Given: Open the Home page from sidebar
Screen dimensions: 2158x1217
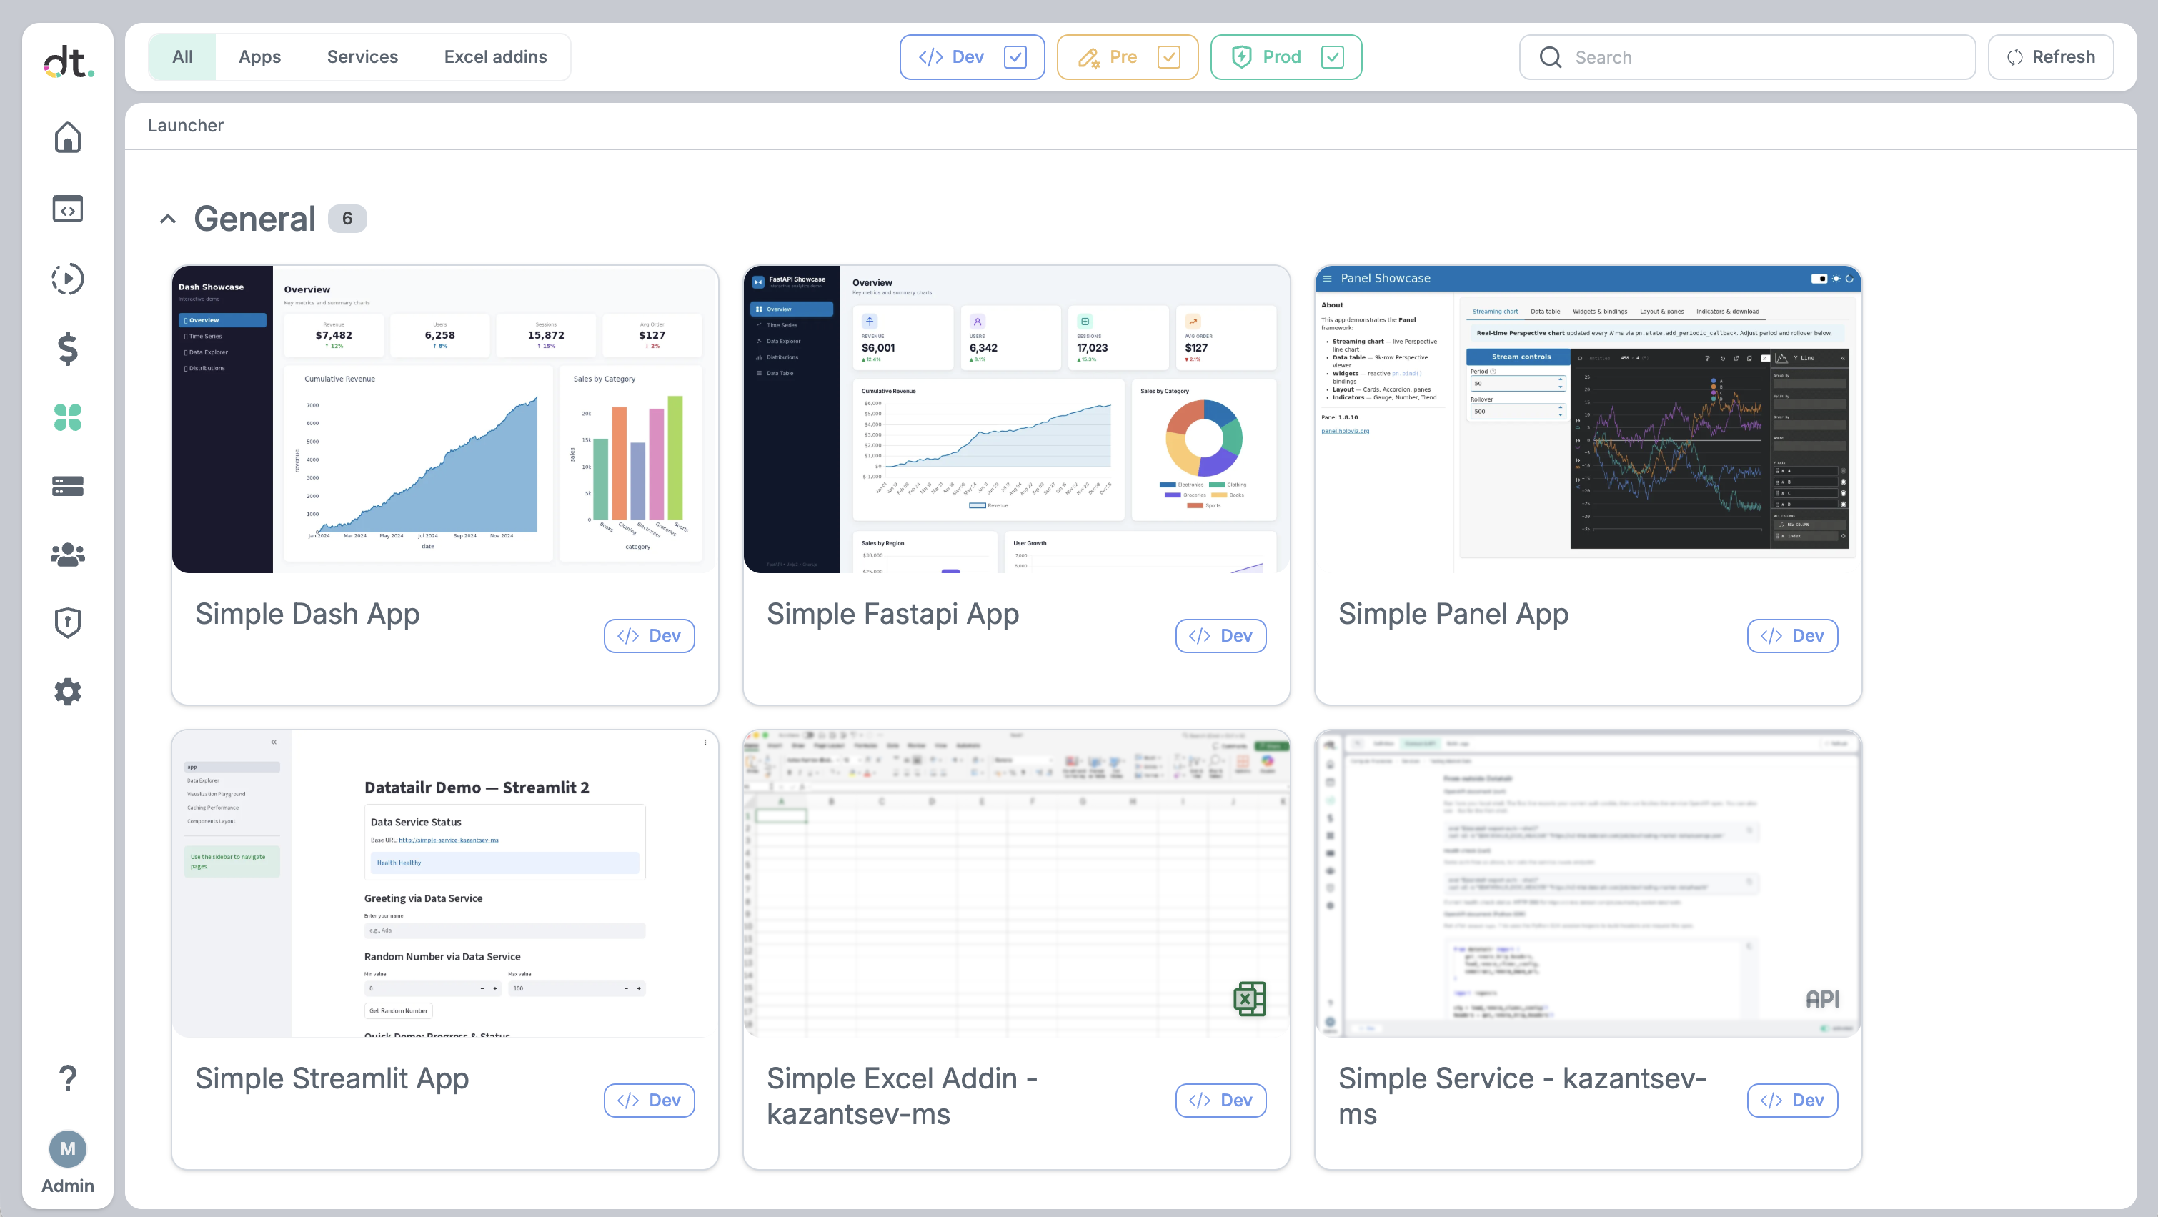Looking at the screenshot, I should point(68,137).
